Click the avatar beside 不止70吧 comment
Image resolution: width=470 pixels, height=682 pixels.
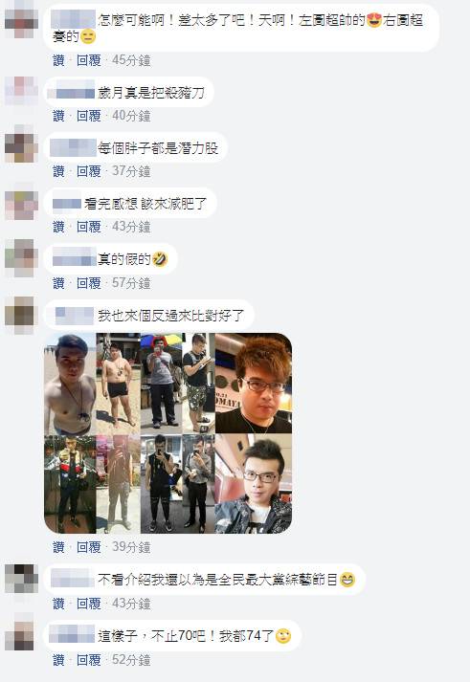coord(21,635)
